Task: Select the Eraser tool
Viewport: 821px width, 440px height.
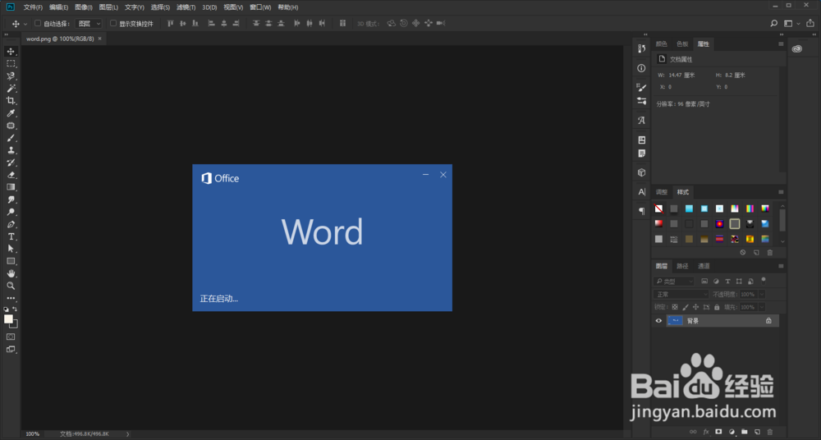Action: 11,175
